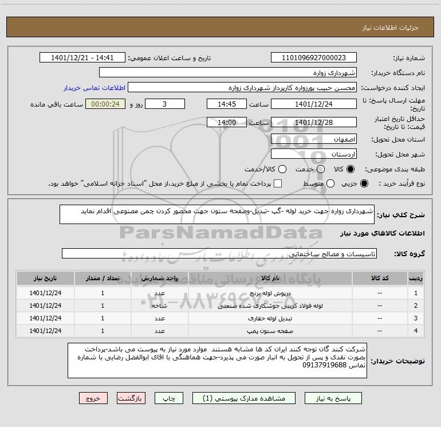The width and height of the screenshot is (441, 427).
Task: Select the خدمت radio button
Action: 321,169
